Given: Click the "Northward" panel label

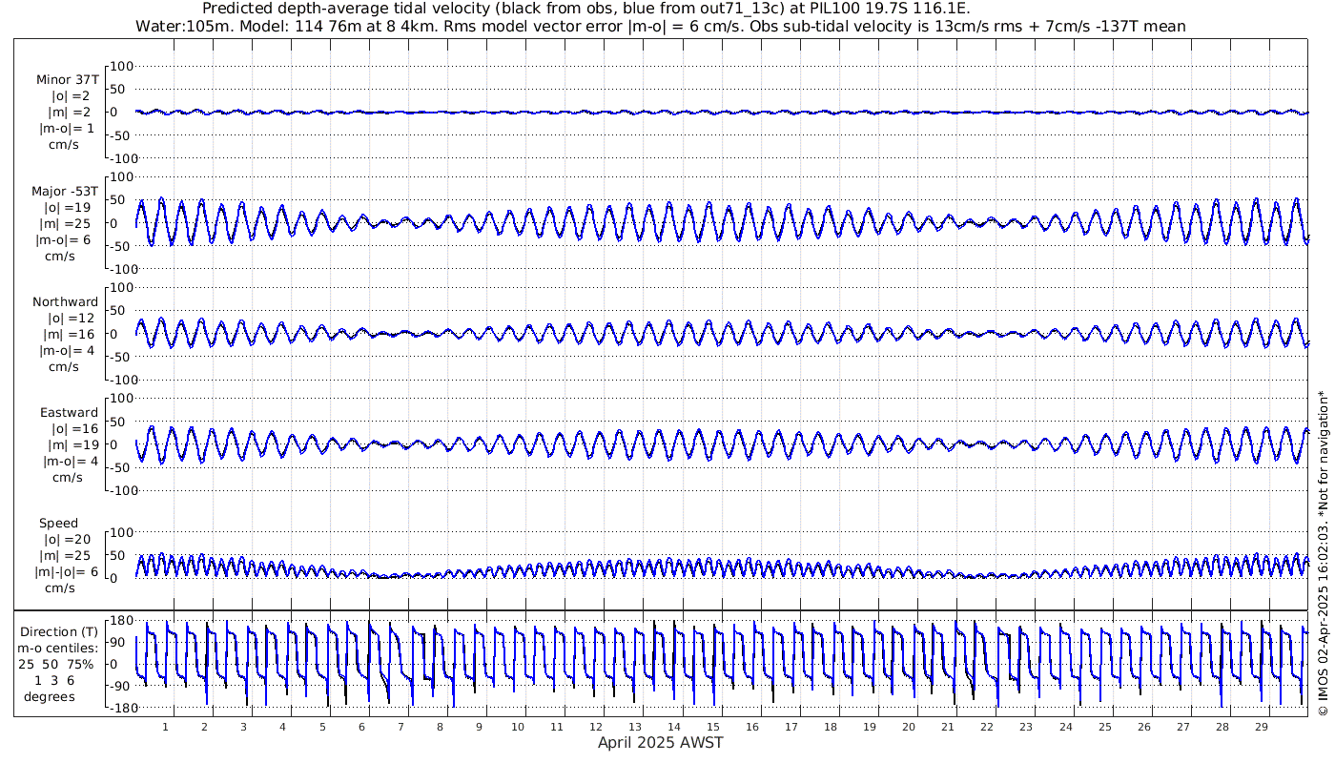Looking at the screenshot, I should point(65,301).
